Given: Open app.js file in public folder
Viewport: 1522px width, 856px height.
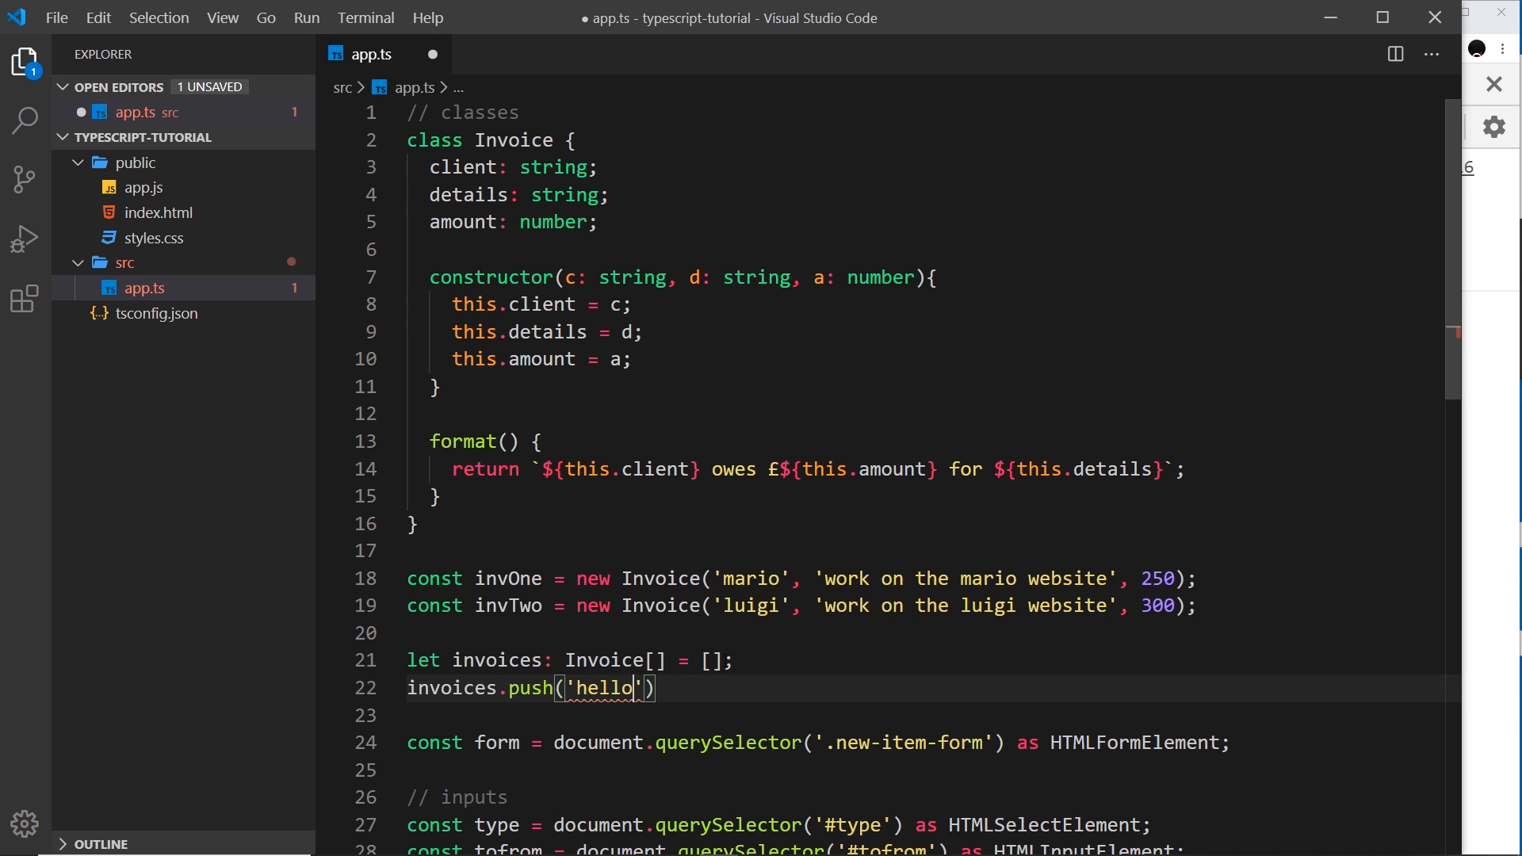Looking at the screenshot, I should pyautogui.click(x=143, y=187).
